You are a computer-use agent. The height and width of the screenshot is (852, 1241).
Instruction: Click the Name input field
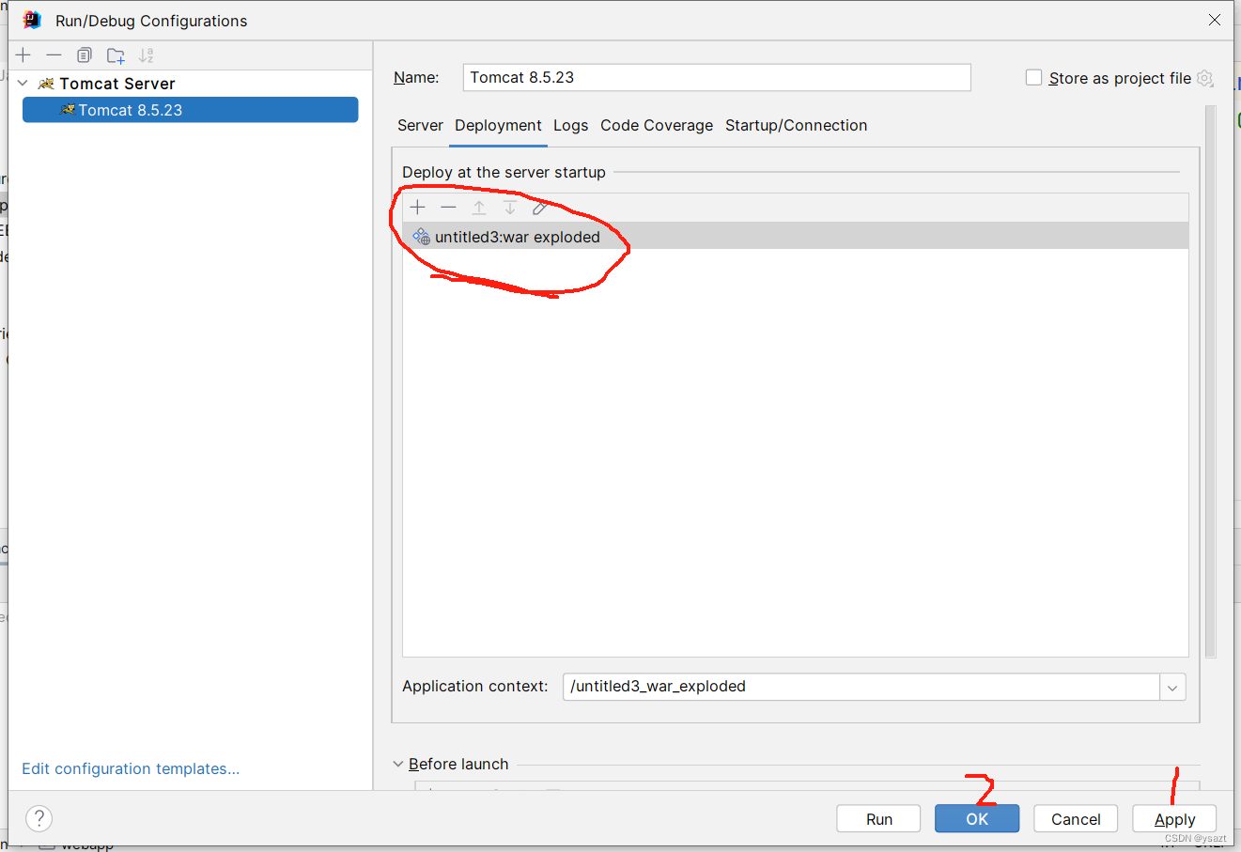(x=717, y=77)
